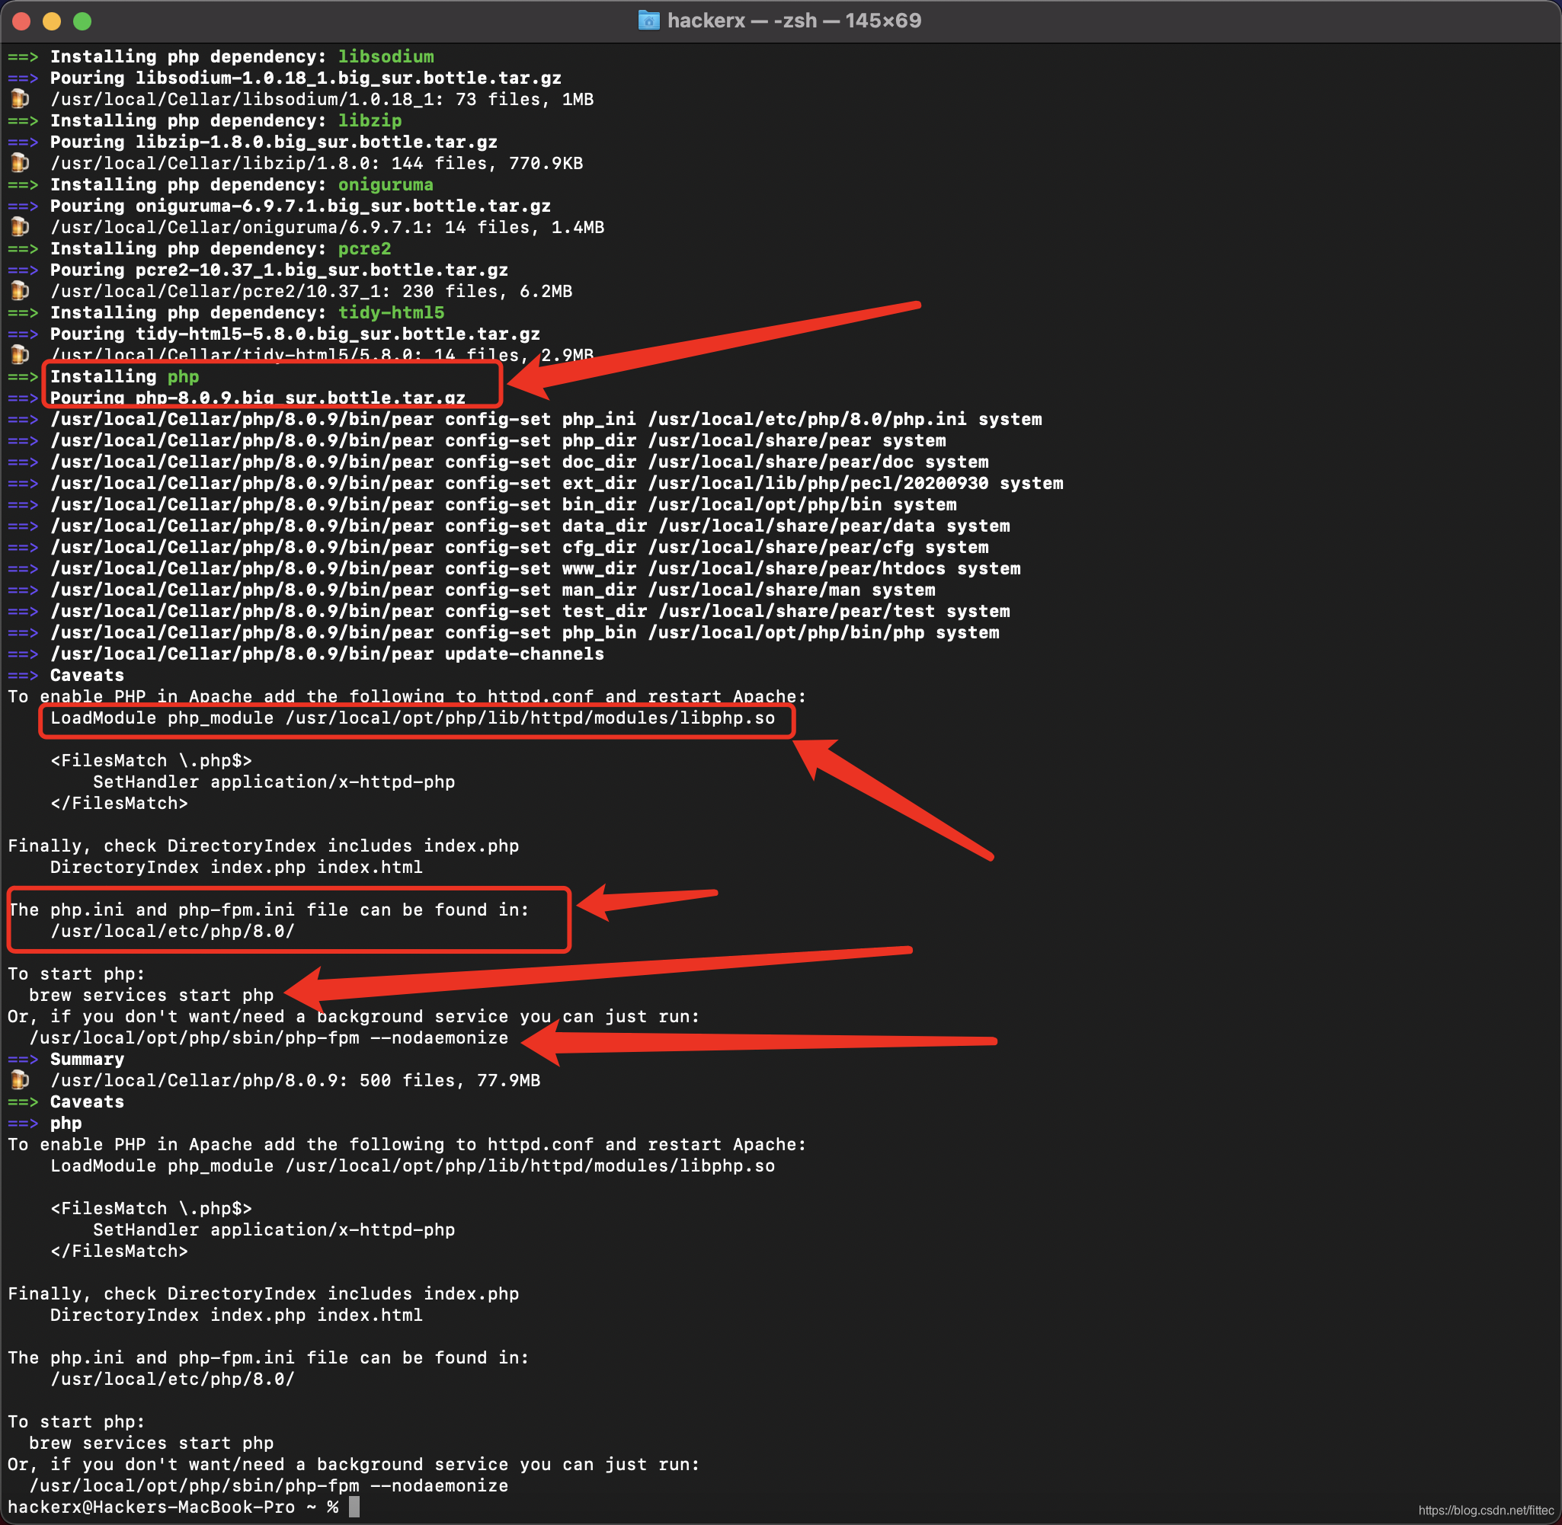Click the block cursor after the prompt
1562x1525 pixels.
pos(354,1507)
